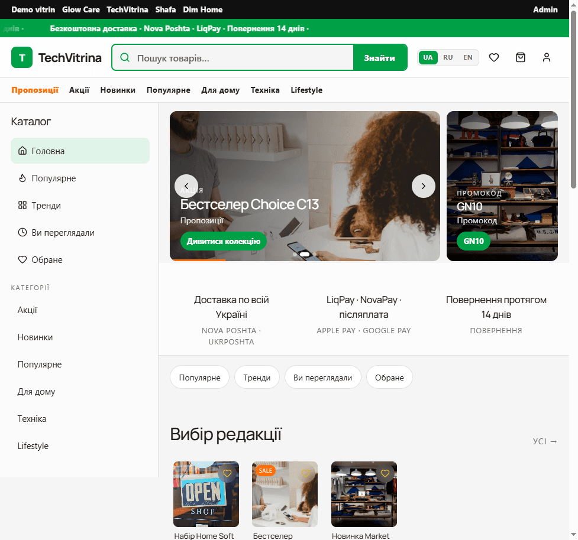578x540 pixels.
Task: Open Для дому category in sidebar
Action: pyautogui.click(x=80, y=392)
